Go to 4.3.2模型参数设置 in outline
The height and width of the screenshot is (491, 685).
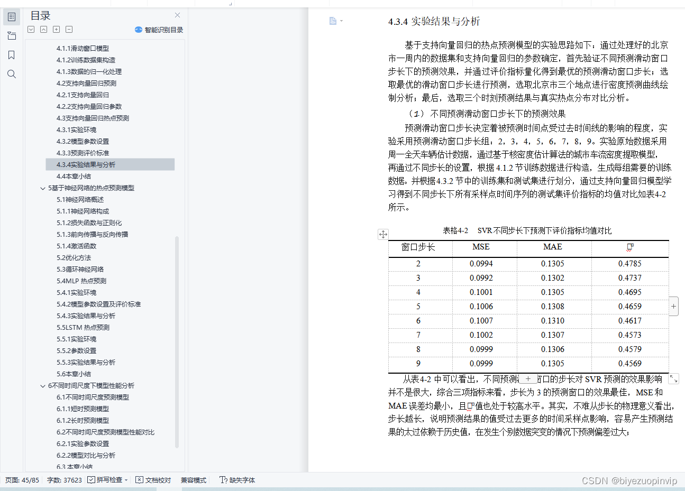pos(83,142)
